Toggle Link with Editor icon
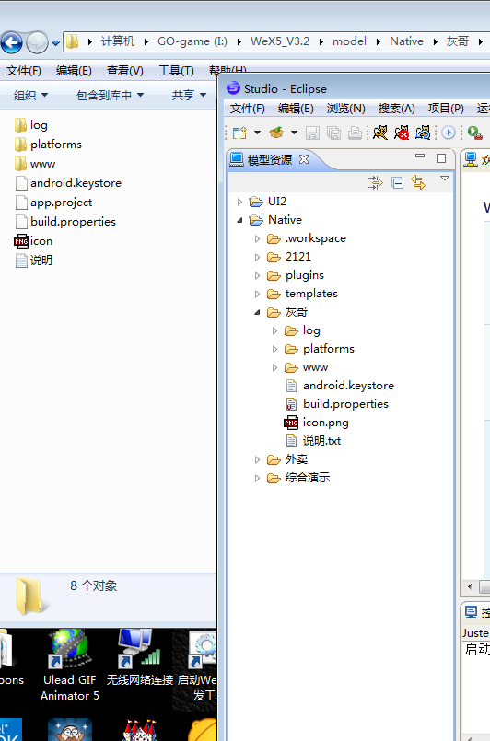 [x=418, y=182]
